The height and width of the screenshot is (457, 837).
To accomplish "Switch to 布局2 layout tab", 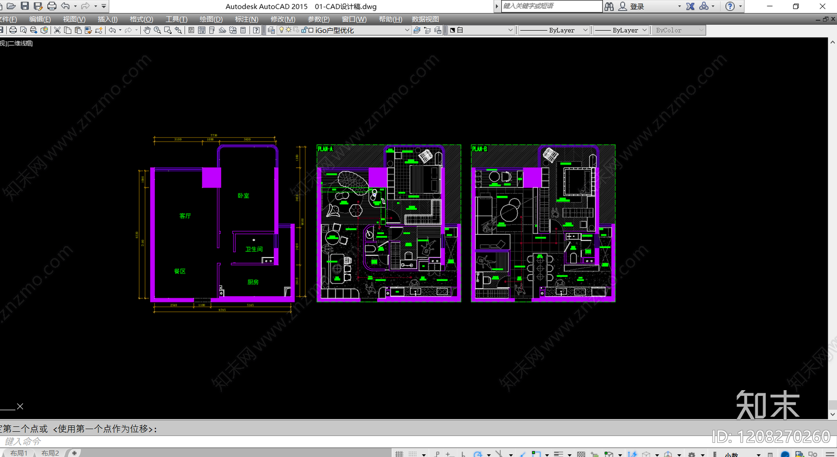I will click(50, 453).
